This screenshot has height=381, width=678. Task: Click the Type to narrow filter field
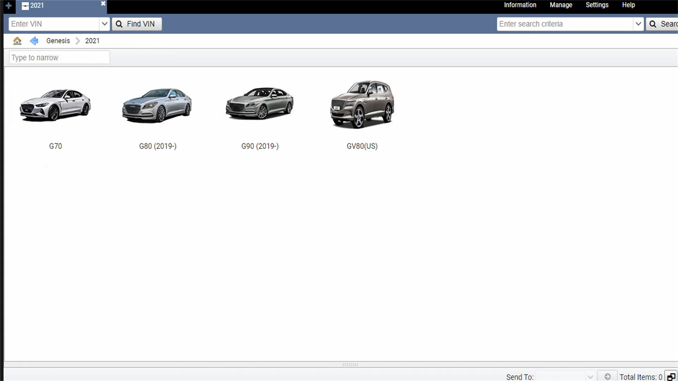click(x=59, y=58)
